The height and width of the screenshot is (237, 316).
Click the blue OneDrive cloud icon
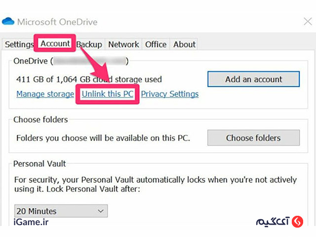tap(8, 21)
